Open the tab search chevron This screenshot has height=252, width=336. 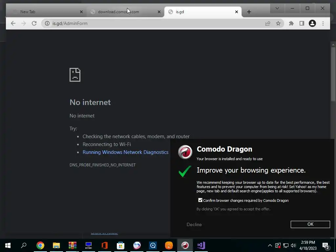tap(277, 8)
